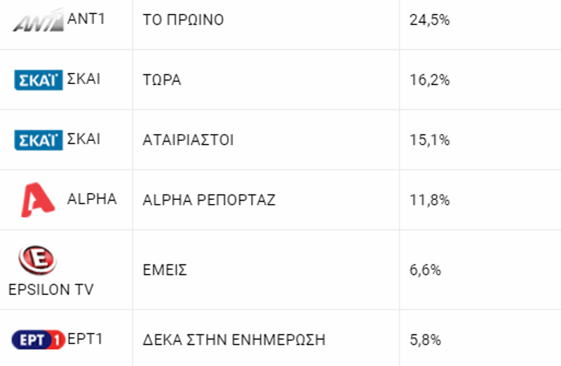Select the ΑΤΑΙΡΙΑΣΤΟΙ program name

click(x=188, y=140)
